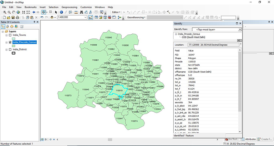
Task: Turn on the India_District layer checkbox
Action: coord(10,49)
